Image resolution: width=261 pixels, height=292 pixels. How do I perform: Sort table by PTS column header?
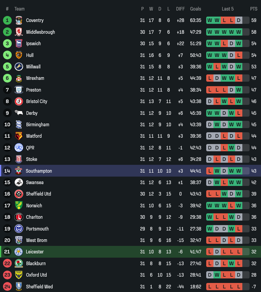tap(253, 9)
